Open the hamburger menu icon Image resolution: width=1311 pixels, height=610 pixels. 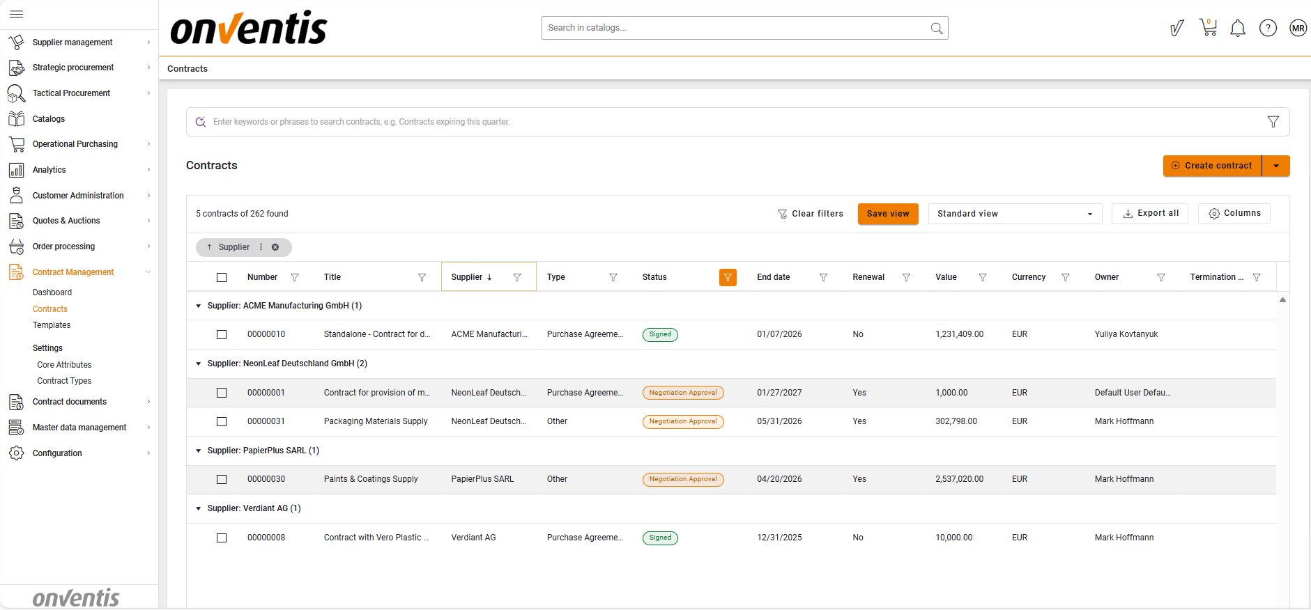17,14
